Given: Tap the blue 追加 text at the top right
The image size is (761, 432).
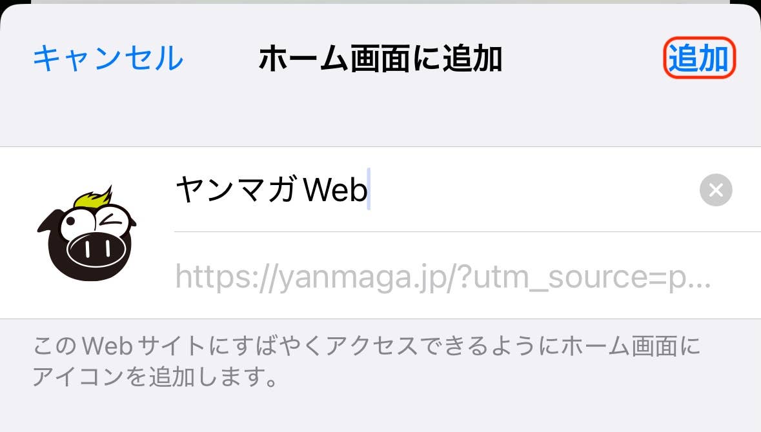Looking at the screenshot, I should coord(699,58).
